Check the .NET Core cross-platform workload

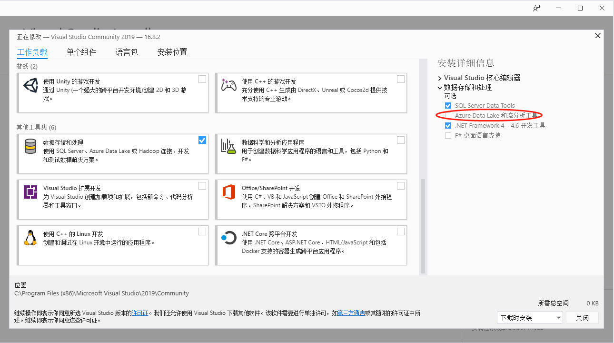click(401, 232)
